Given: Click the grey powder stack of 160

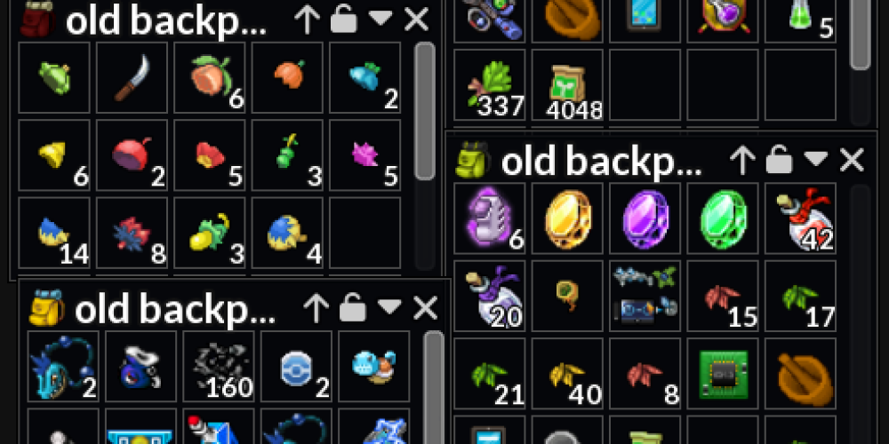Looking at the screenshot, I should pyautogui.click(x=219, y=367).
